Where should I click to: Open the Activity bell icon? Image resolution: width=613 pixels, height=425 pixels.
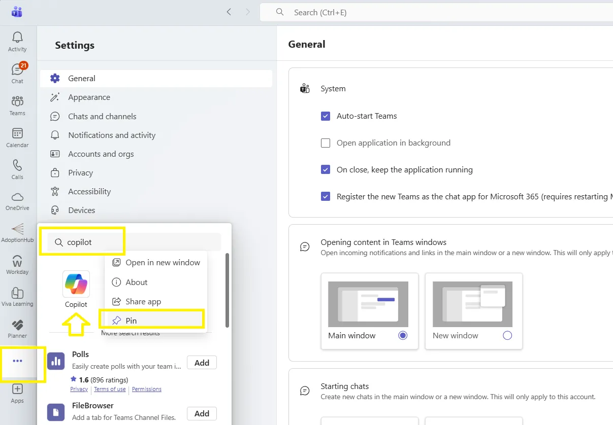(17, 42)
